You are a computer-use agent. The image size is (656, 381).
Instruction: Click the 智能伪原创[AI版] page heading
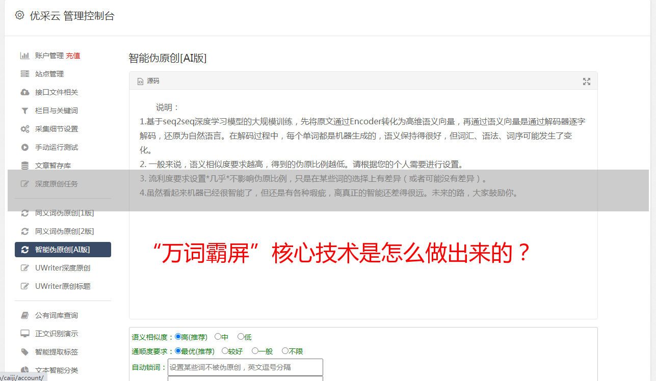point(168,58)
